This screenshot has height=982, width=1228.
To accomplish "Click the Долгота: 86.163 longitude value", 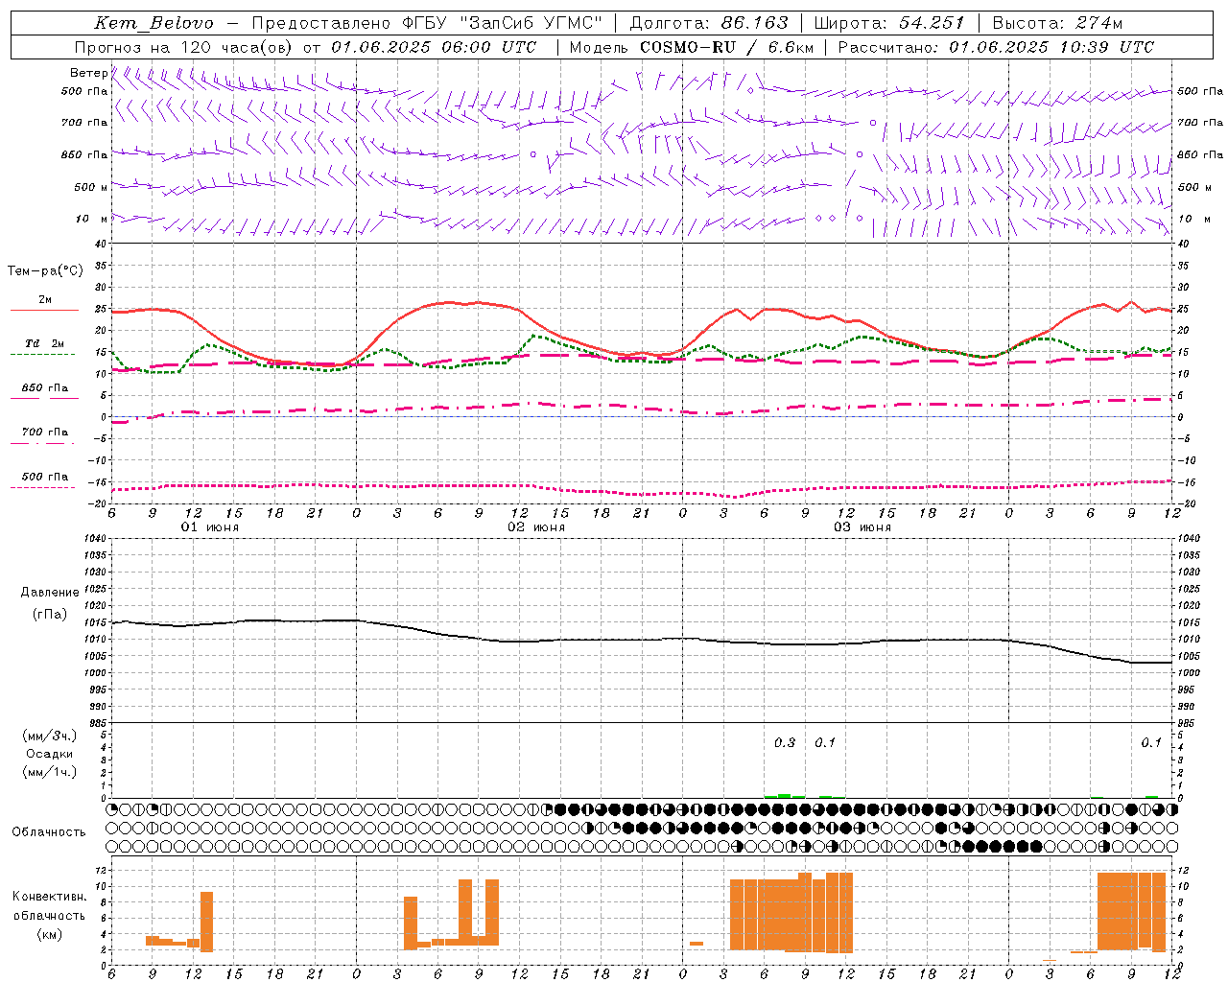I will click(x=709, y=23).
